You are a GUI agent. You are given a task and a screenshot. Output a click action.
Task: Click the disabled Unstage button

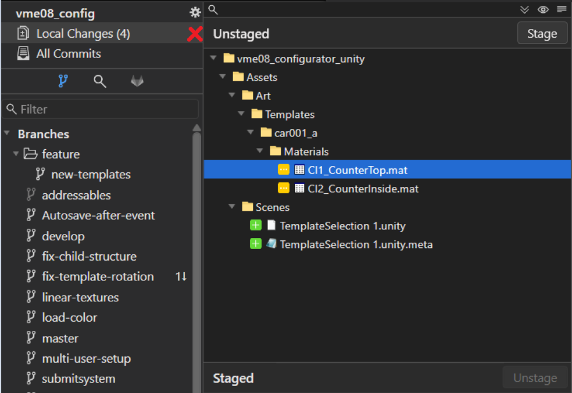click(534, 377)
